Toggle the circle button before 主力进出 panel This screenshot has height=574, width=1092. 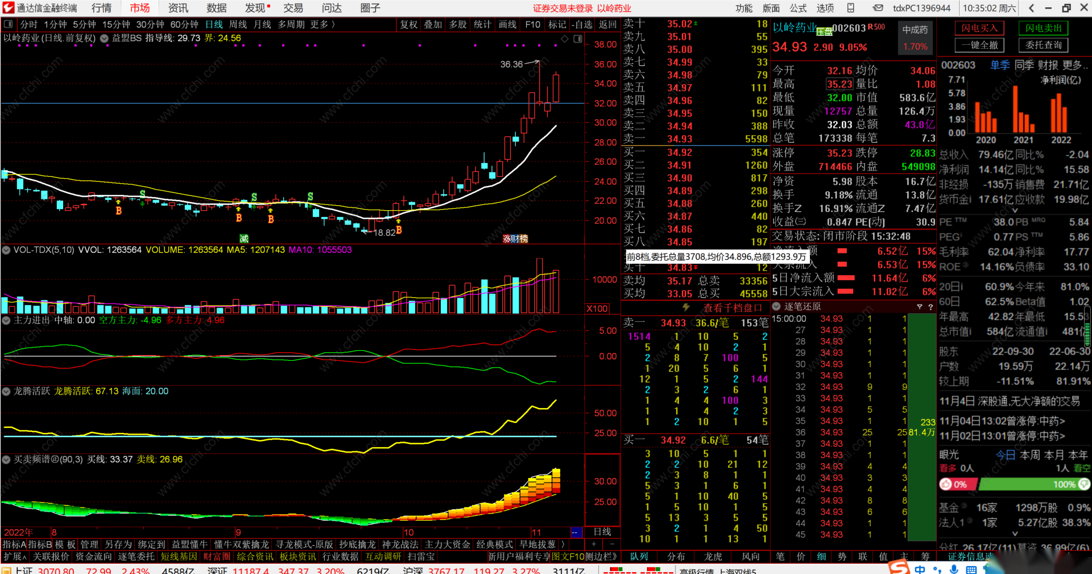click(6, 321)
